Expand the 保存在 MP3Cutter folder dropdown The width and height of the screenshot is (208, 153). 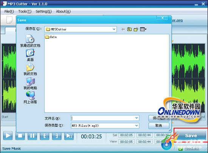[x=114, y=29]
